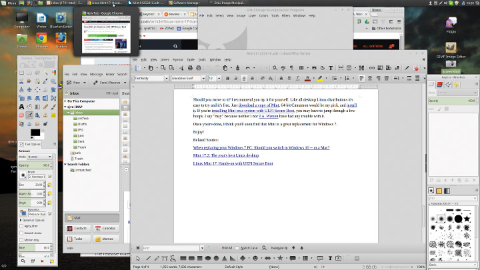Open Message menu in mail client
Viewport: 480px width, 270px height.
[x=96, y=74]
